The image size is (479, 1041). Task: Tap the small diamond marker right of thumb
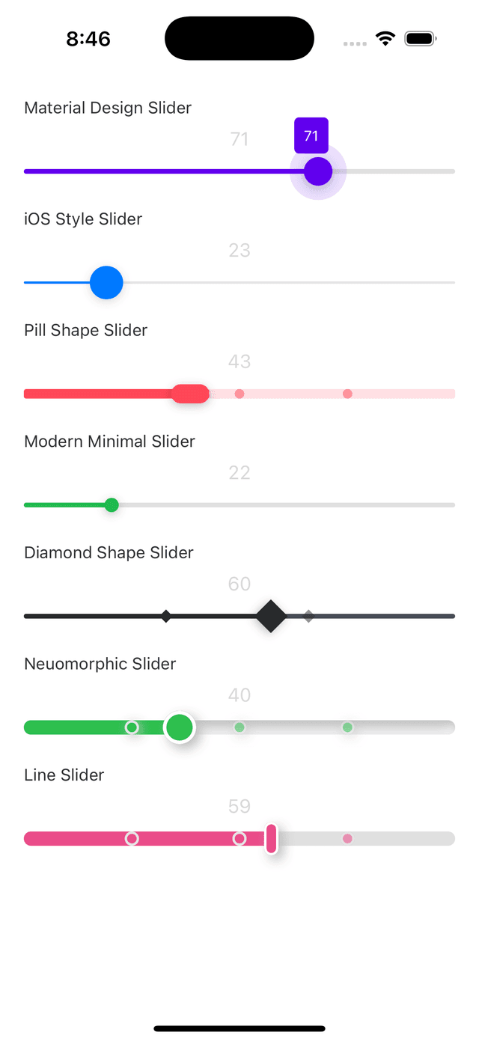click(x=308, y=616)
